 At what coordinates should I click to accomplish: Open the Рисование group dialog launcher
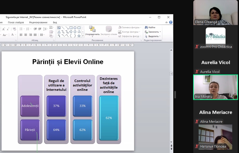(141, 40)
